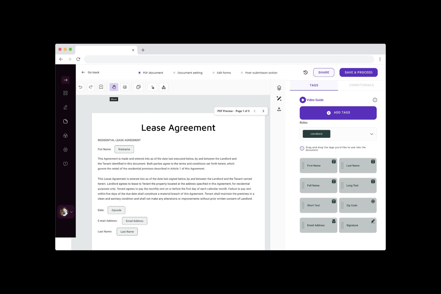Screen dimensions: 441x294
Task: Select the Zip Code tag card
Action: tap(358, 205)
